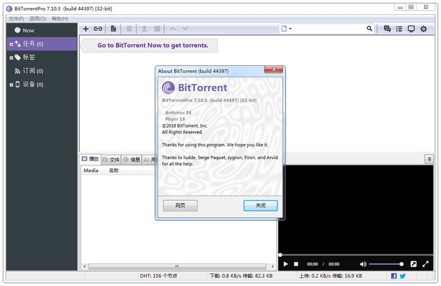This screenshot has height=286, width=441.
Task: Click Go to BitTorrent Now banner link
Action: pyautogui.click(x=153, y=45)
